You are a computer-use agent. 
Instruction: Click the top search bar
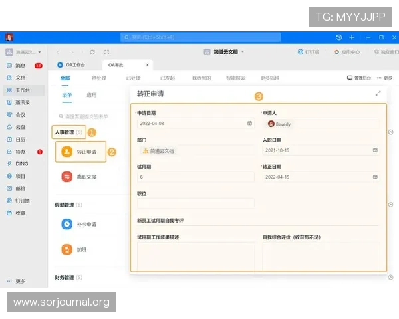(x=201, y=37)
